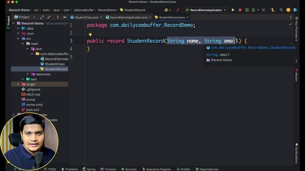This screenshot has height=171, width=305.
Task: Click the yellow intention lightbulb in editor
Action: pos(90,35)
